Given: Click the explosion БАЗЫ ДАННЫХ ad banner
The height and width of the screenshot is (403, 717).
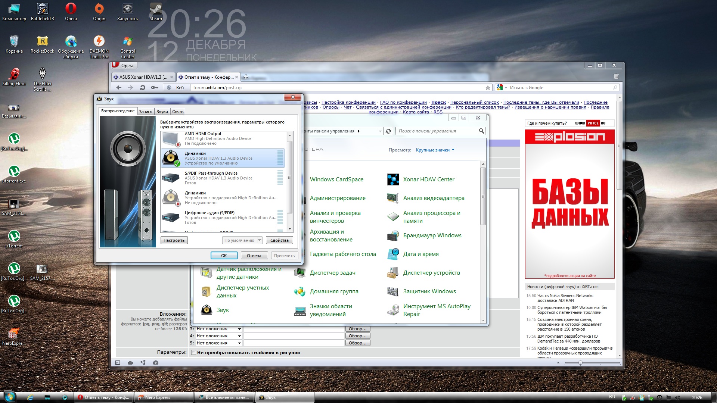Looking at the screenshot, I should click(x=569, y=204).
